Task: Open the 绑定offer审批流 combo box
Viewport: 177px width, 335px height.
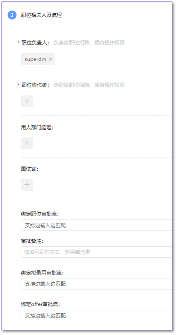Action: pos(96,315)
